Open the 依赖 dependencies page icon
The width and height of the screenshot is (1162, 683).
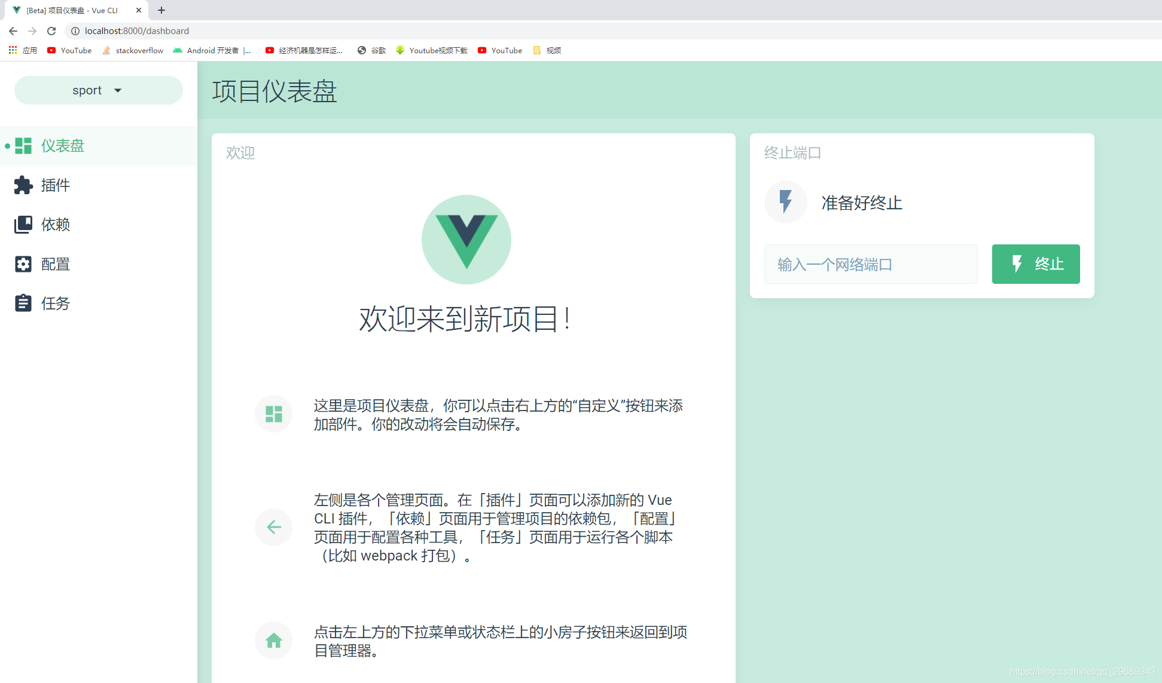pyautogui.click(x=23, y=224)
